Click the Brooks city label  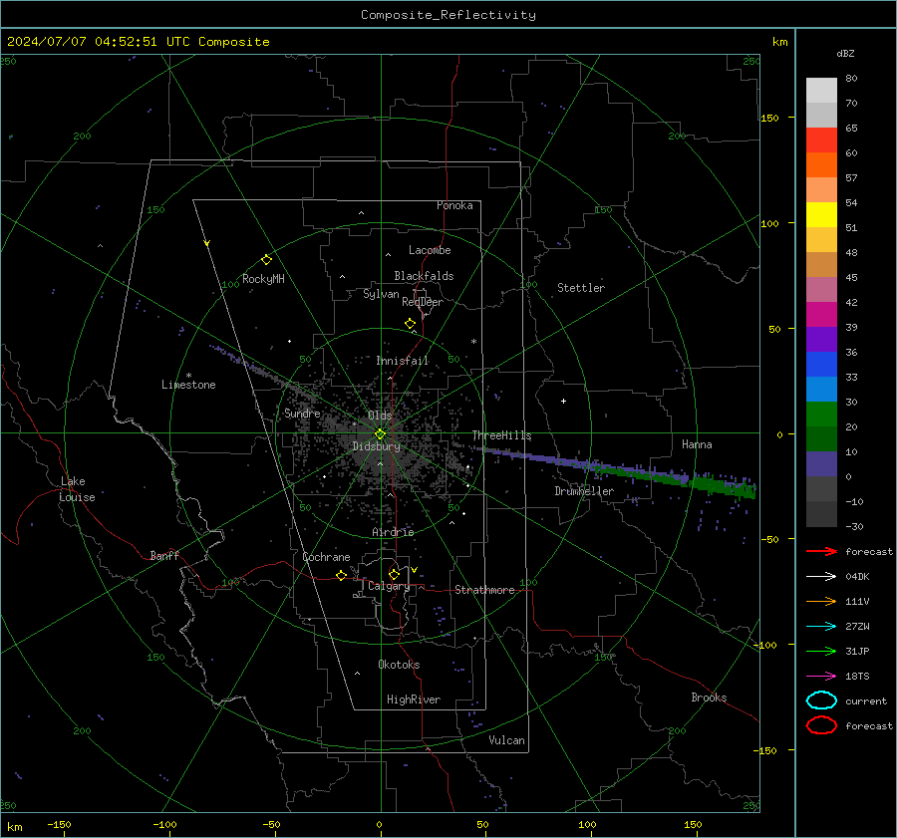tap(709, 698)
